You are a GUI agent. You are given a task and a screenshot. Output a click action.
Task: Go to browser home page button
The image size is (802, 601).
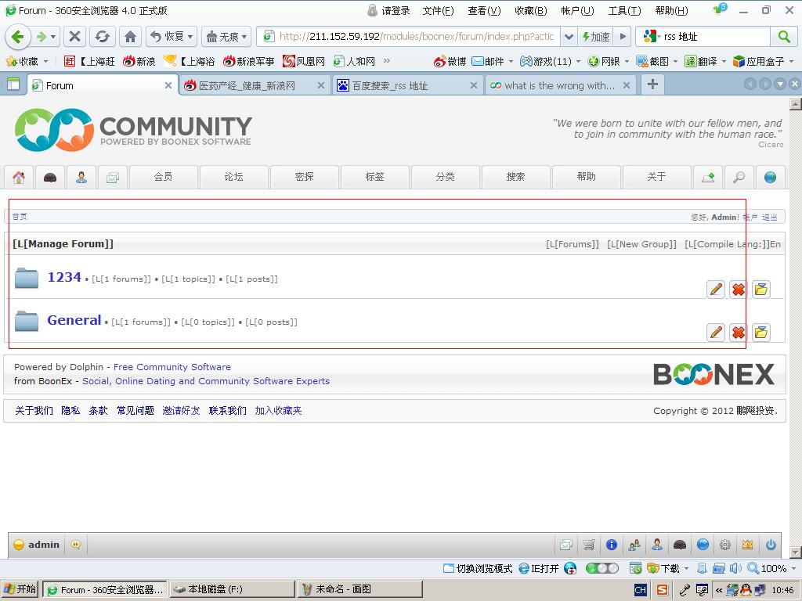(131, 36)
